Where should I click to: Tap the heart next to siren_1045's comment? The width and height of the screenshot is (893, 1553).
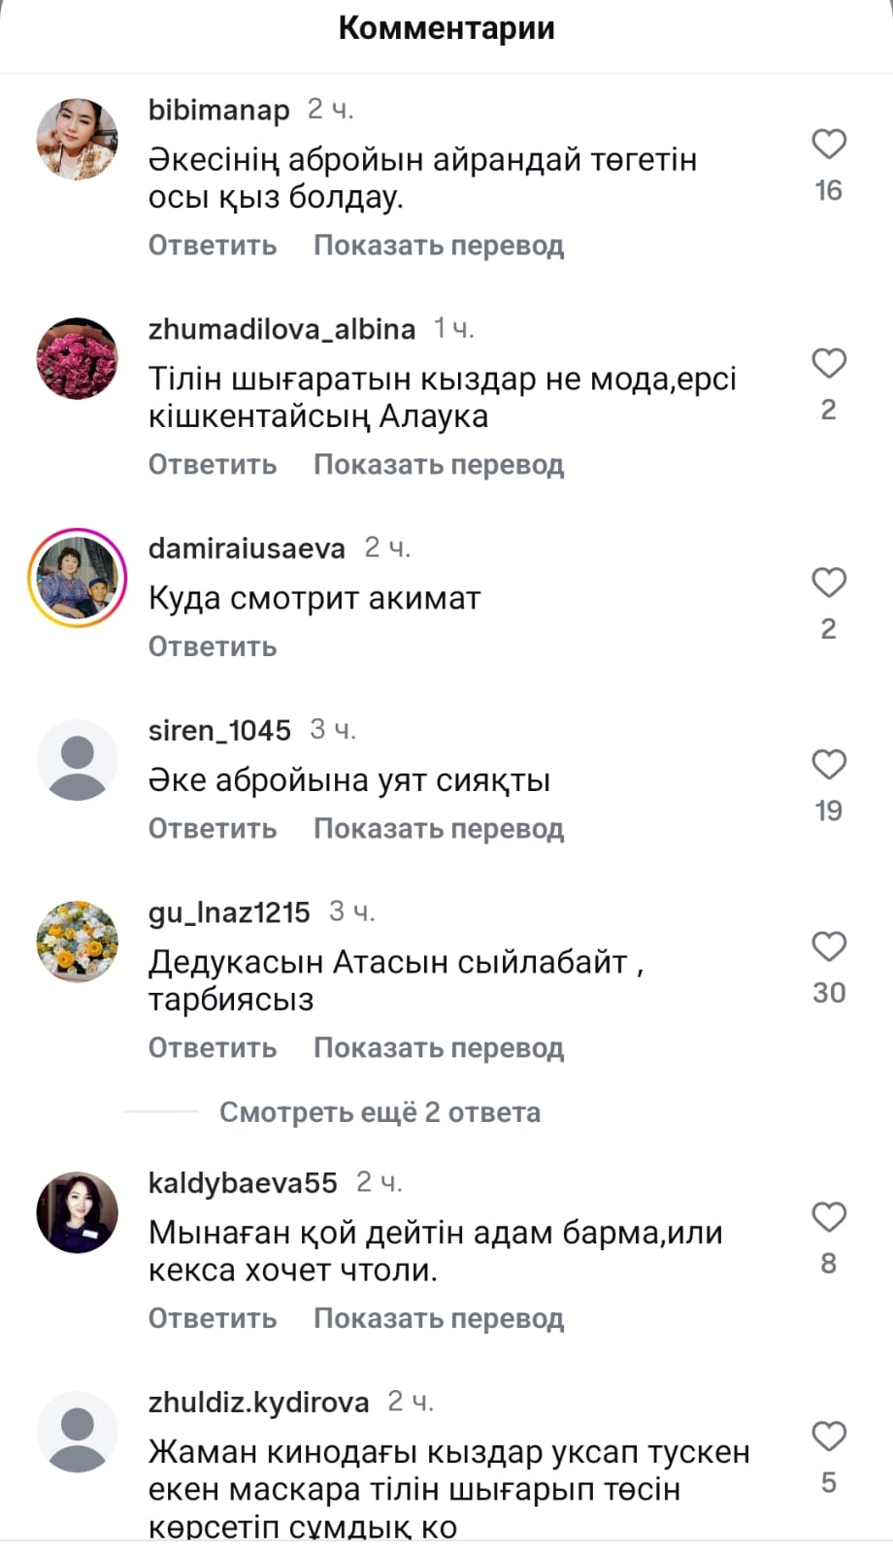click(x=829, y=765)
